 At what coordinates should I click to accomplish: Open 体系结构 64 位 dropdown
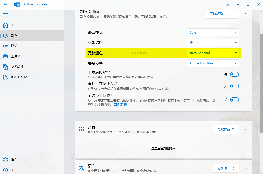click(x=213, y=43)
